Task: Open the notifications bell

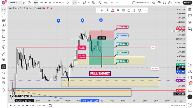Action: tap(190, 90)
